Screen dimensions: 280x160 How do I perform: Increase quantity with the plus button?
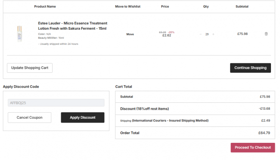click(213, 34)
